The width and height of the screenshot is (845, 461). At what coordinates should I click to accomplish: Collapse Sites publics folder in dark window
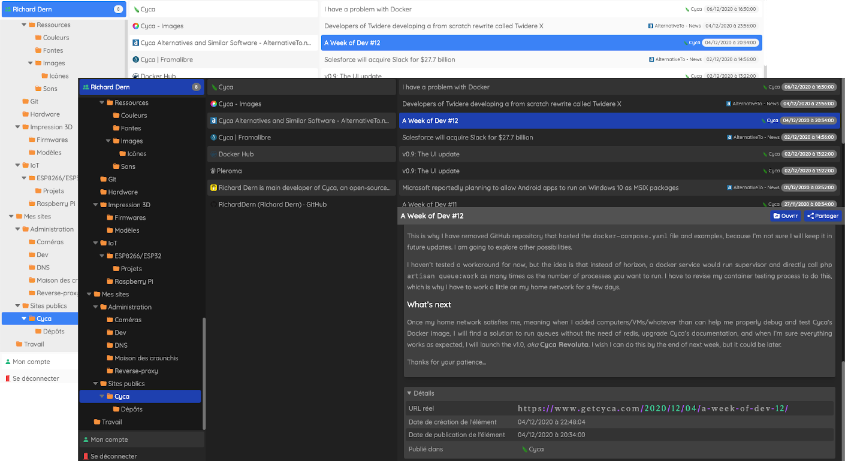[95, 384]
